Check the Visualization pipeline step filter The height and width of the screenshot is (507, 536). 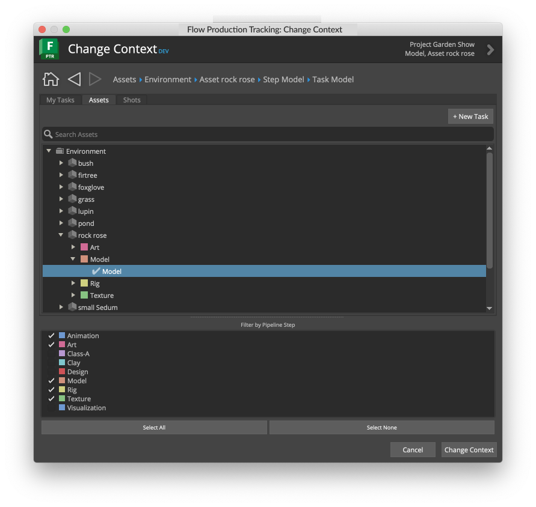pyautogui.click(x=51, y=408)
